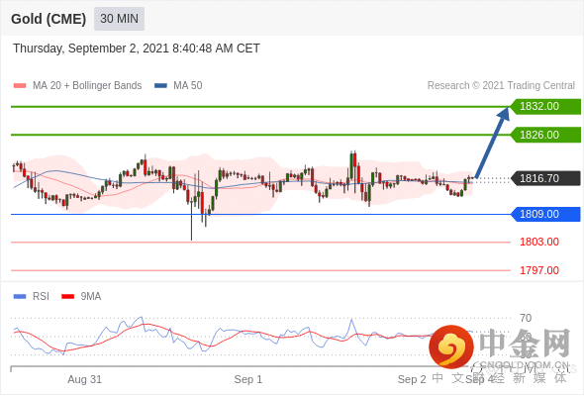Click the 30 MIN timeframe button
Image resolution: width=584 pixels, height=396 pixels.
[x=119, y=19]
